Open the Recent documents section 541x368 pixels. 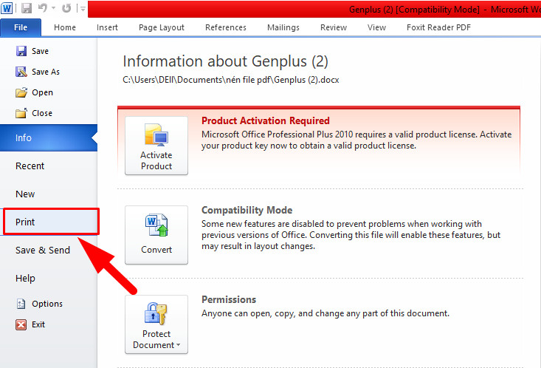(x=30, y=166)
